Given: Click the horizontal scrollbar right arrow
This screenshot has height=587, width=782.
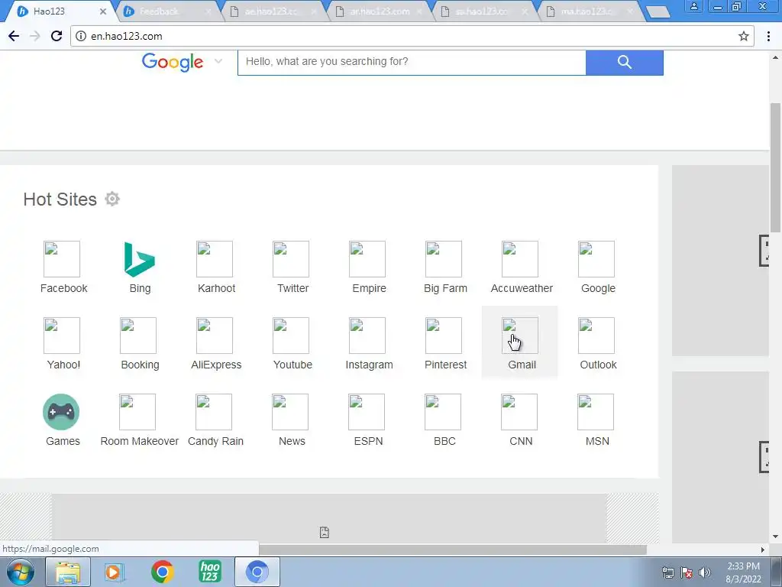Looking at the screenshot, I should click(x=763, y=550).
